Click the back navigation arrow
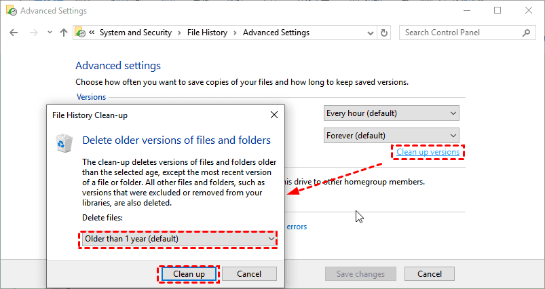The width and height of the screenshot is (545, 289). pyautogui.click(x=15, y=33)
